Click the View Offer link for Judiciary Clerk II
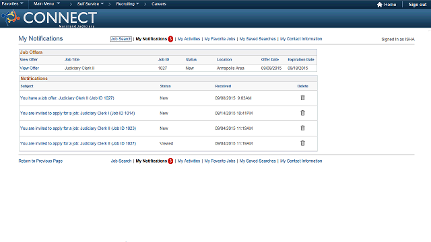 point(29,68)
